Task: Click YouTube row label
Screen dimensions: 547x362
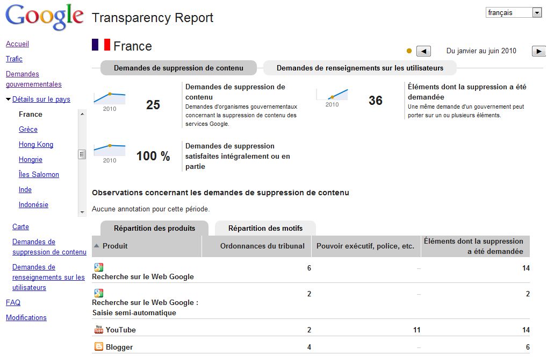Action: tap(121, 330)
